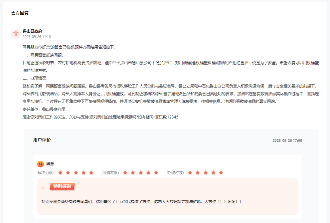Click the paragraph starting 目前正值秋收时节
The image size is (330, 223).
pos(171,67)
